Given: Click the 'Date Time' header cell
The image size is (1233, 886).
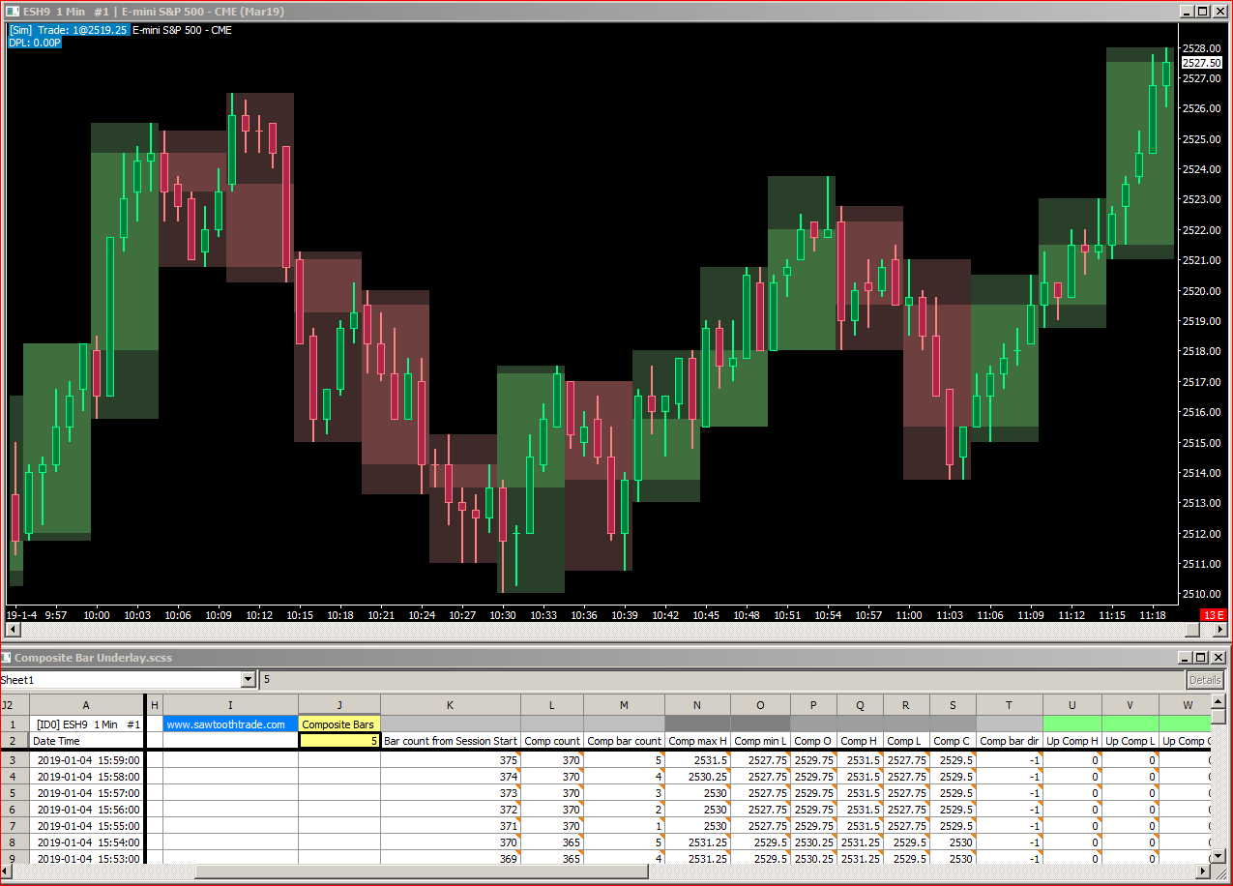Looking at the screenshot, I should [x=86, y=741].
